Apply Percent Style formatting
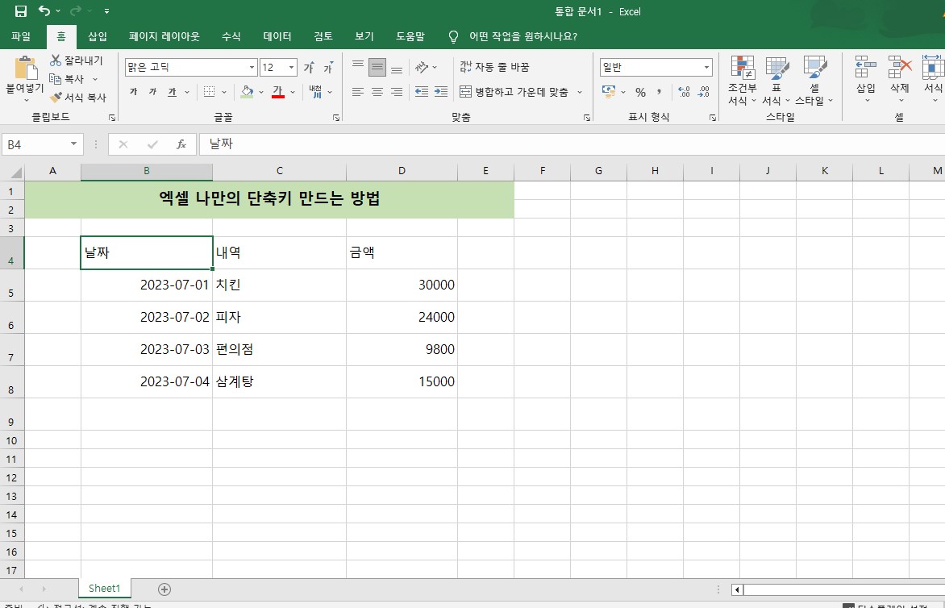 coord(639,93)
